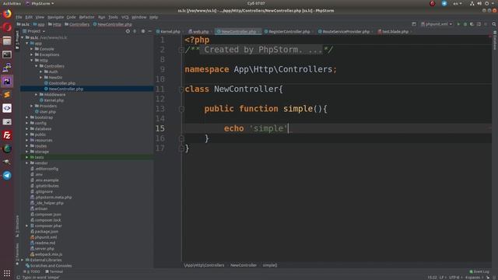Select the tests folder row
The height and width of the screenshot is (280, 498).
[87, 157]
